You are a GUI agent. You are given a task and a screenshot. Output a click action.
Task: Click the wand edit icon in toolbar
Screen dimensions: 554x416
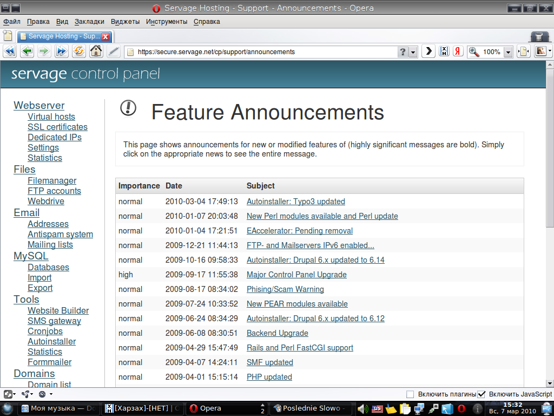tap(113, 51)
